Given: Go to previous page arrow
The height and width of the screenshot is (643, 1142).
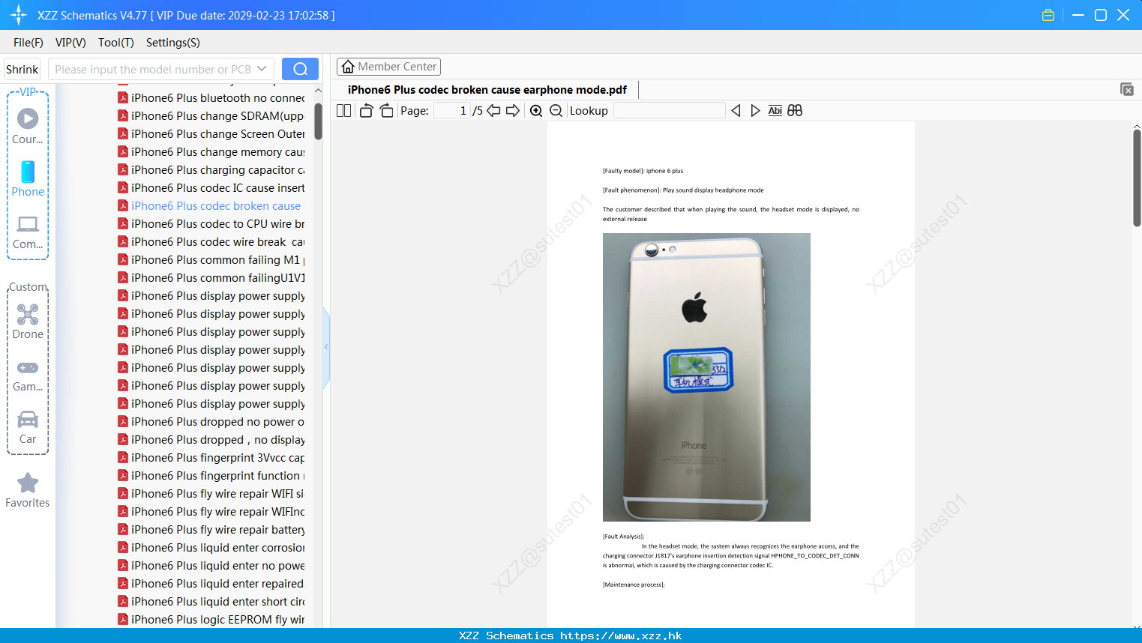Looking at the screenshot, I should [x=493, y=111].
